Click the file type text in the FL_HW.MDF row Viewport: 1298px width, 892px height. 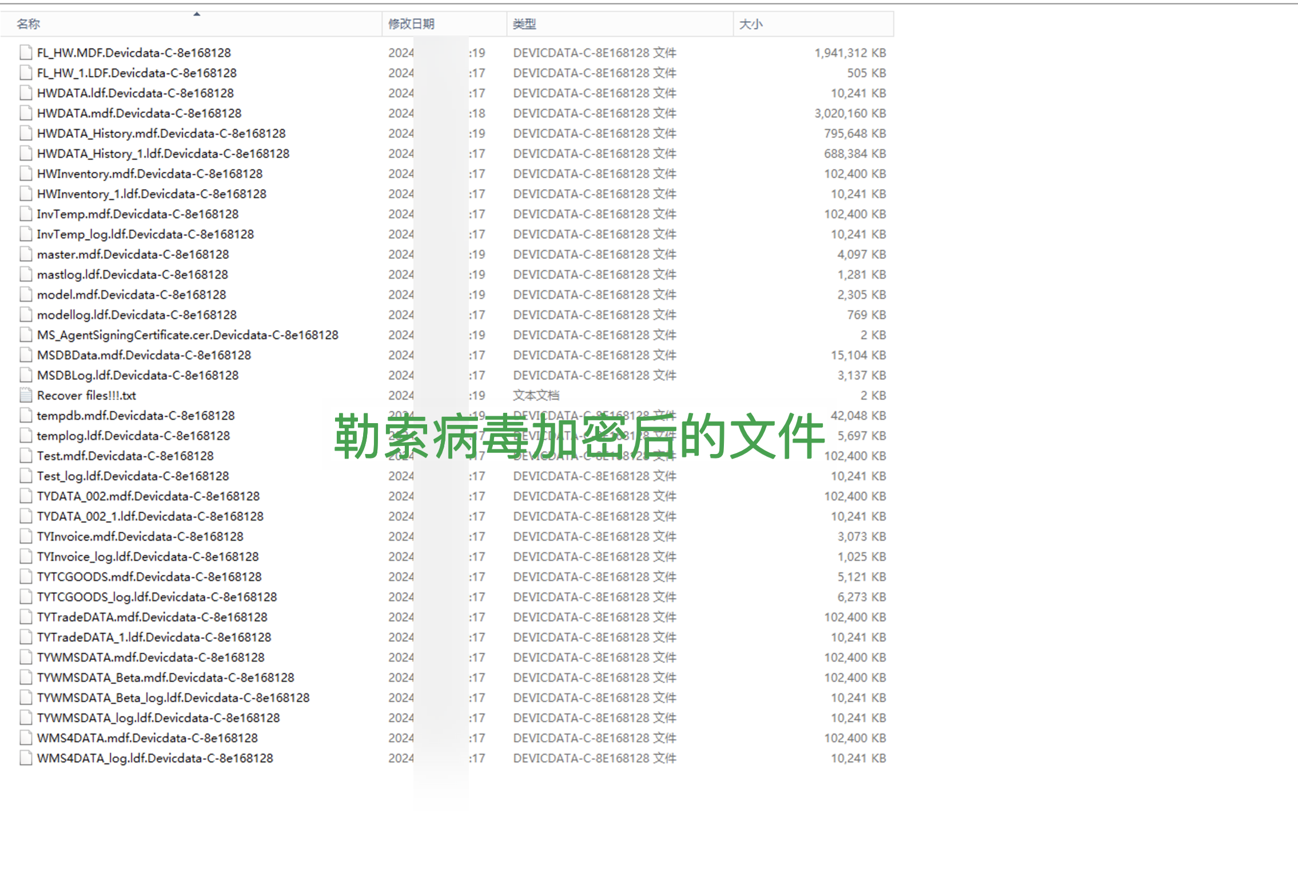coord(595,53)
